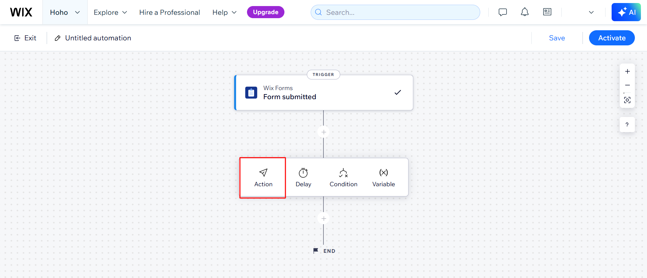Expand the Explore menu
The height and width of the screenshot is (278, 647).
[x=111, y=12]
